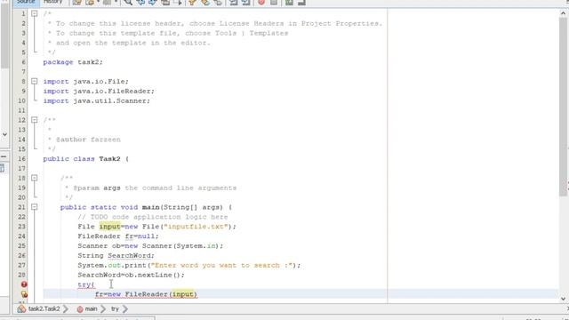Click 'String SearchWord;' on line 26
Image resolution: width=569 pixels, height=320 pixels.
point(116,255)
